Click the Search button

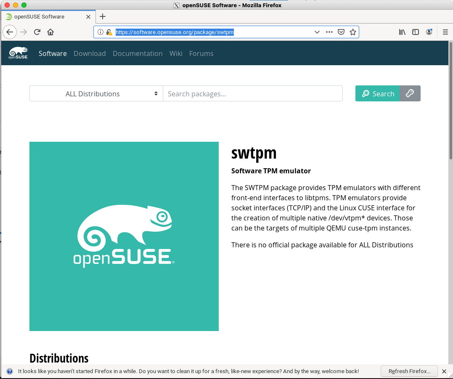[x=378, y=94]
